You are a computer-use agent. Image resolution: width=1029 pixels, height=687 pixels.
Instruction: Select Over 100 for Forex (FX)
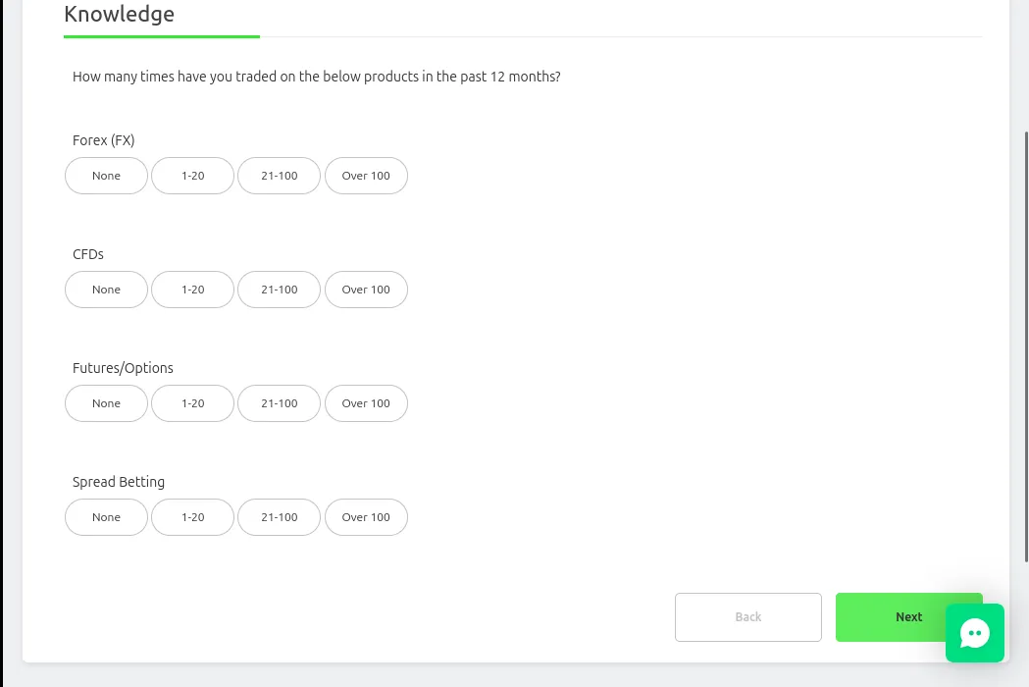point(366,176)
